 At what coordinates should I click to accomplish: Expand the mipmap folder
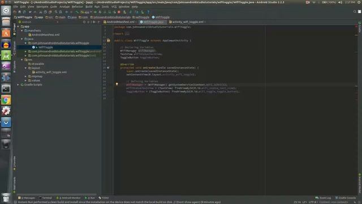(x=25, y=76)
